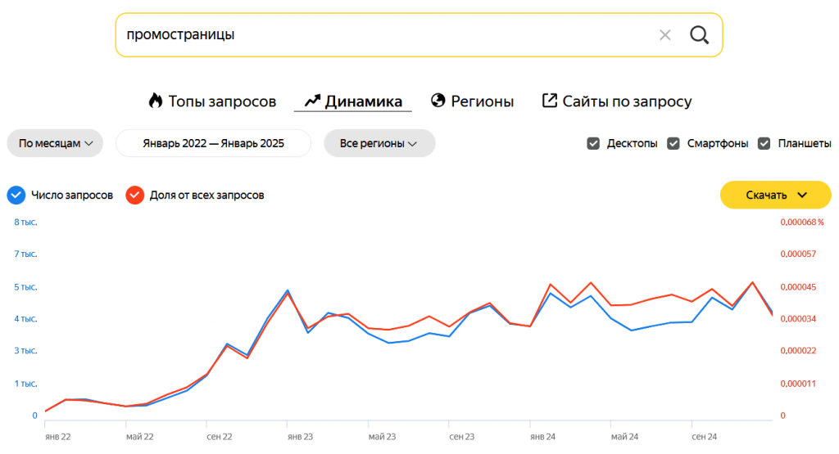The height and width of the screenshot is (454, 839).
Task: Click the globe icon beside Регионы
Action: (x=438, y=101)
